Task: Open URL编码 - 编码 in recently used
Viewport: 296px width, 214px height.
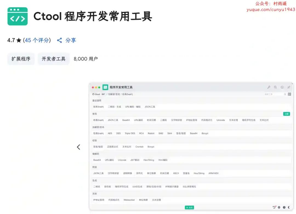Action: (133, 107)
